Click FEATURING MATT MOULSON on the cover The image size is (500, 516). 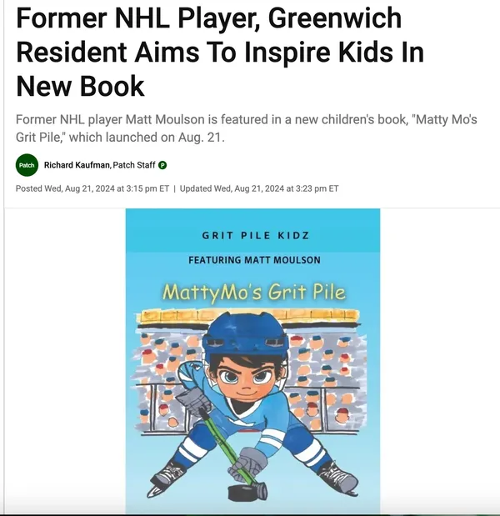point(254,260)
